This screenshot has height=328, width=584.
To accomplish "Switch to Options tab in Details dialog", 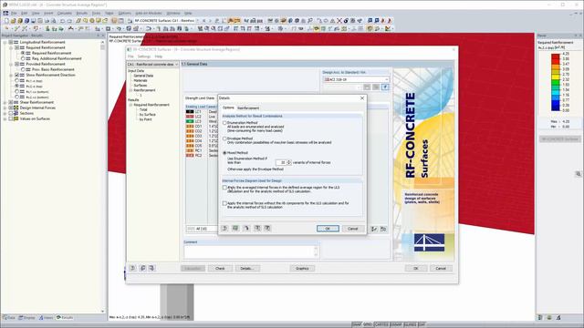I will 228,108.
